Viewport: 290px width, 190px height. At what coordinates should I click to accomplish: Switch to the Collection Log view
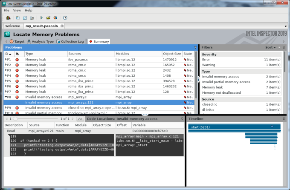(x=70, y=41)
